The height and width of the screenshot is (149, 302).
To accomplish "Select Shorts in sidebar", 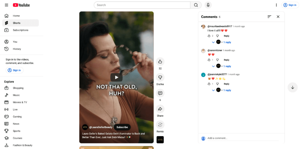I will tap(20, 23).
